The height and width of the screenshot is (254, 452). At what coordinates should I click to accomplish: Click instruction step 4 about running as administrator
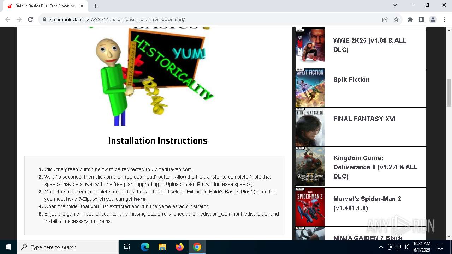(x=127, y=206)
